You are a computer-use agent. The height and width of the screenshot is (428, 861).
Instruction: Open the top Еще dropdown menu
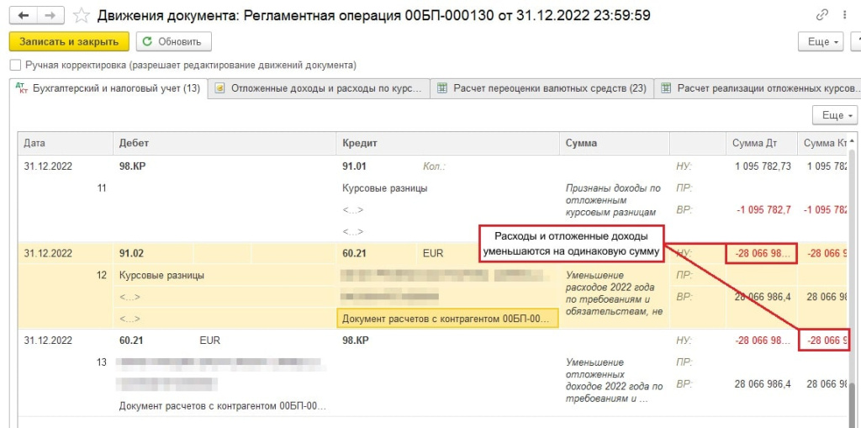(823, 42)
